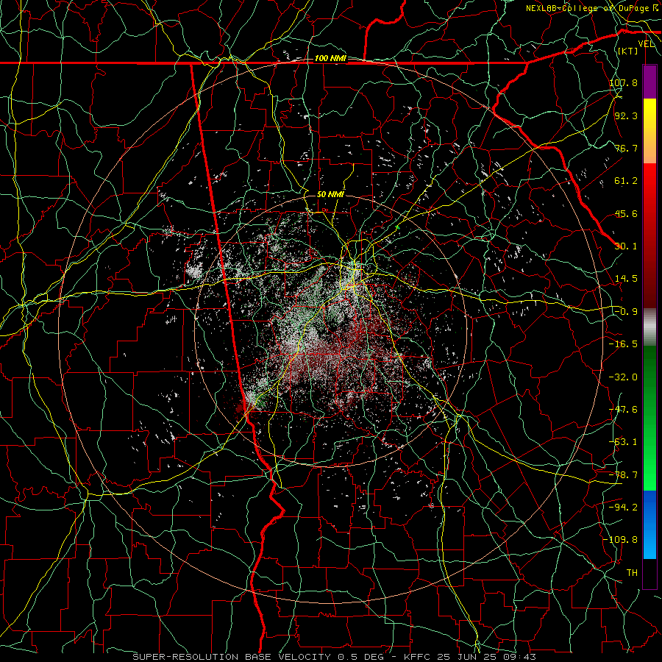Select the 30.1 velocity scale value
The width and height of the screenshot is (662, 662).
626,246
